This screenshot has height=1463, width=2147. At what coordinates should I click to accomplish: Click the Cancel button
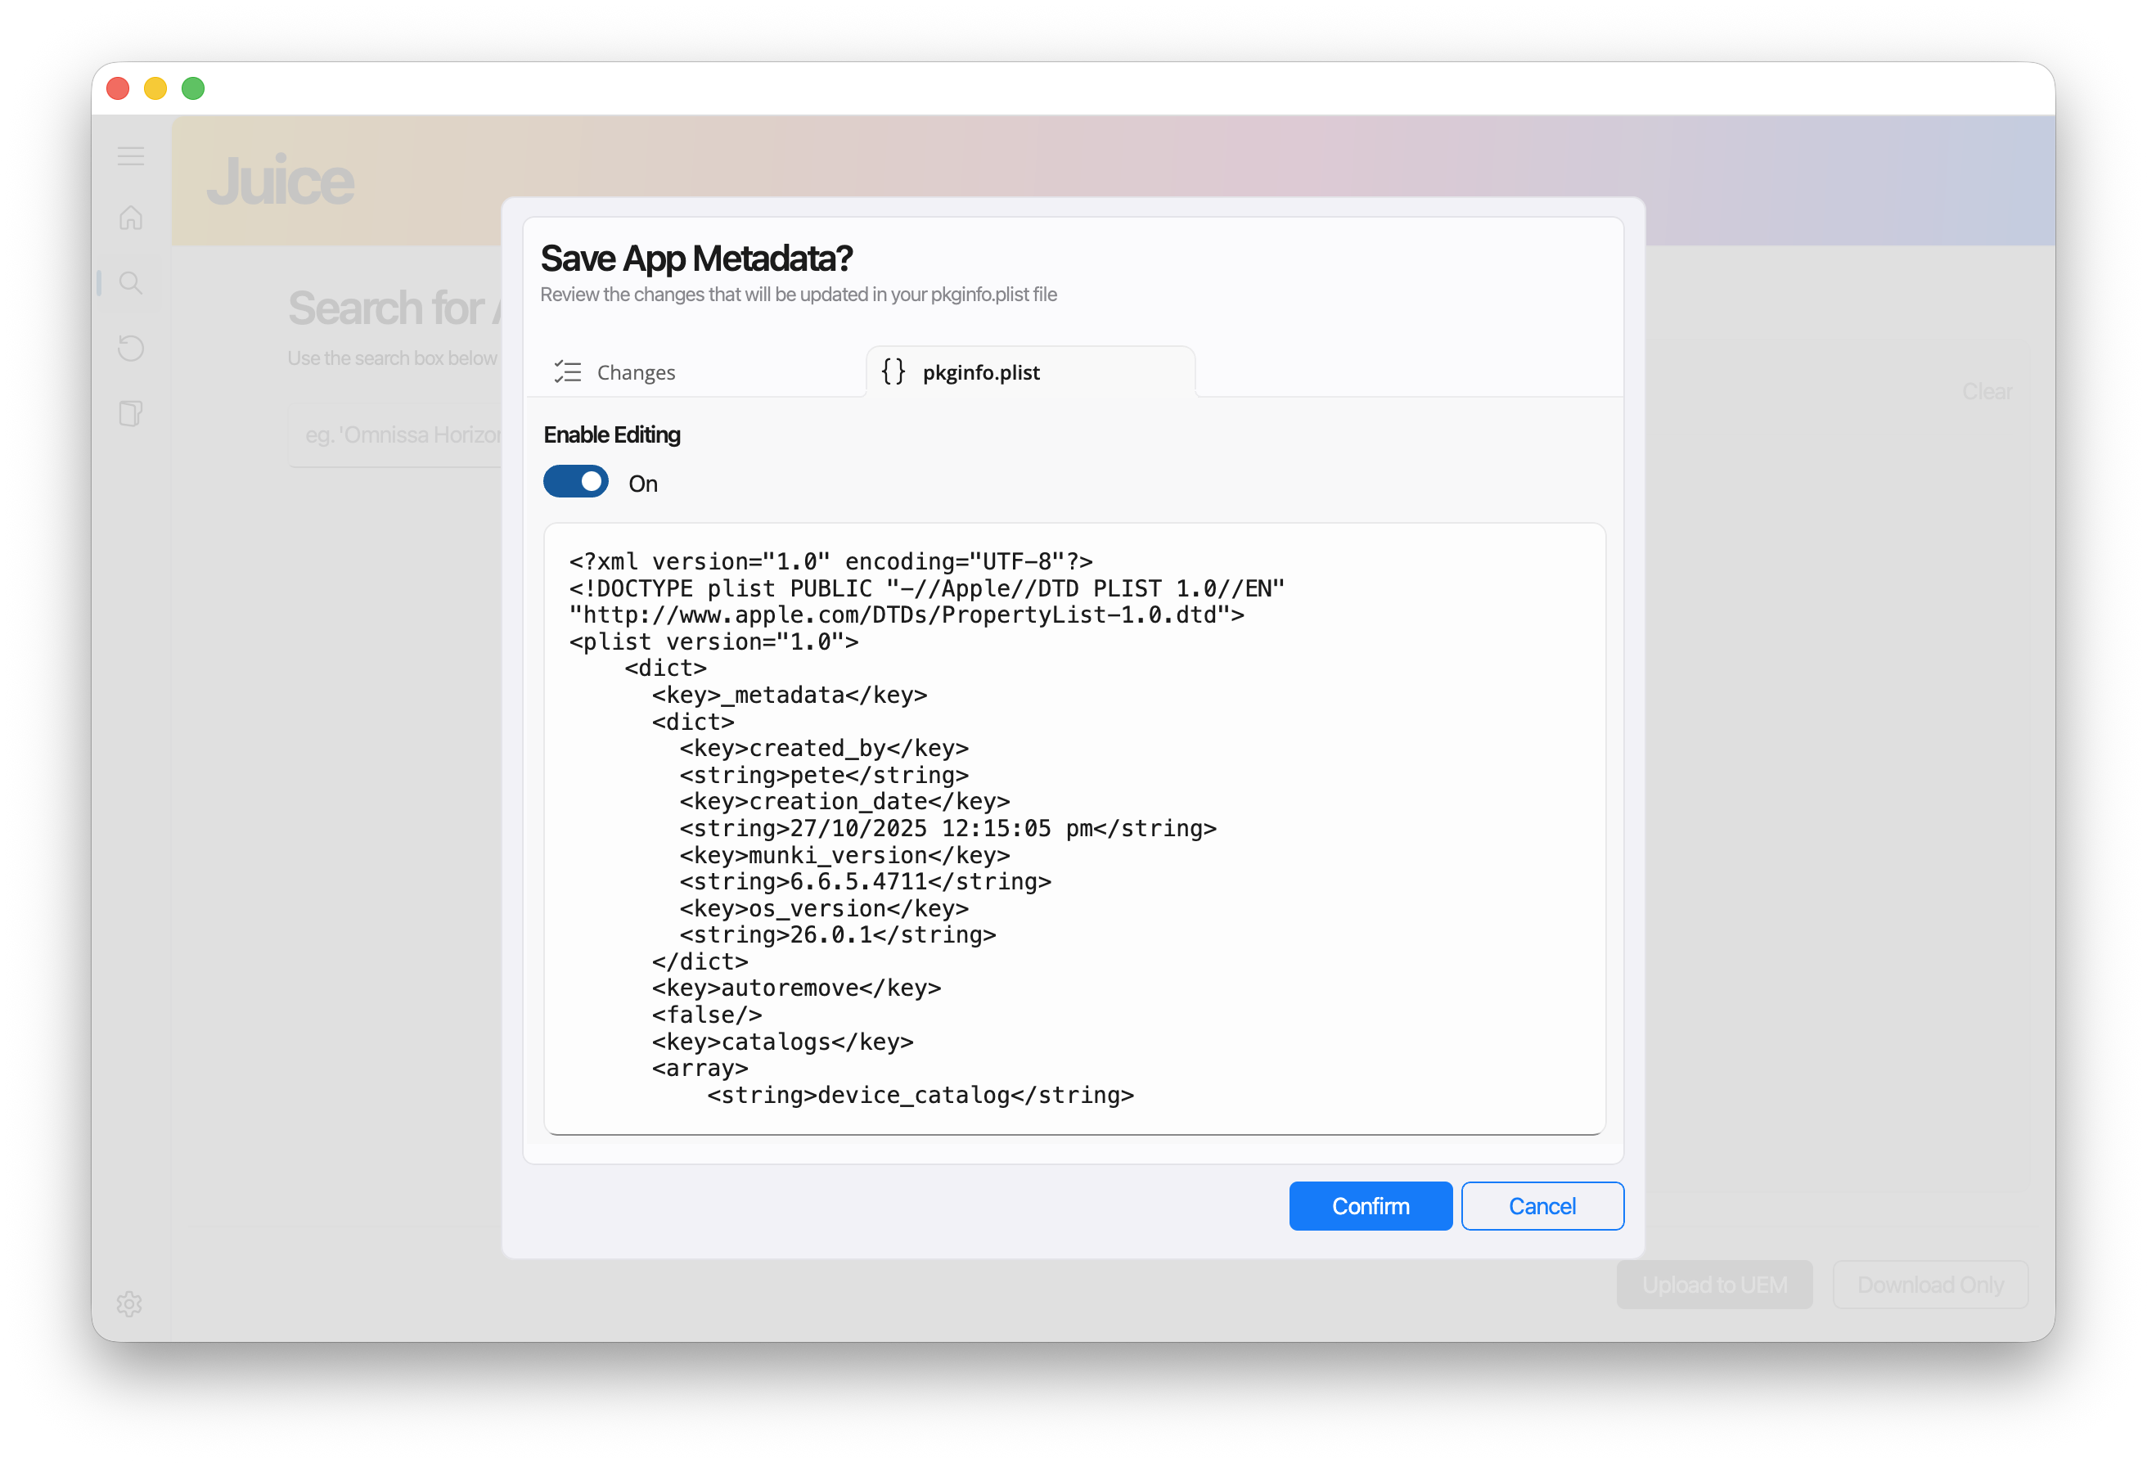click(1541, 1206)
